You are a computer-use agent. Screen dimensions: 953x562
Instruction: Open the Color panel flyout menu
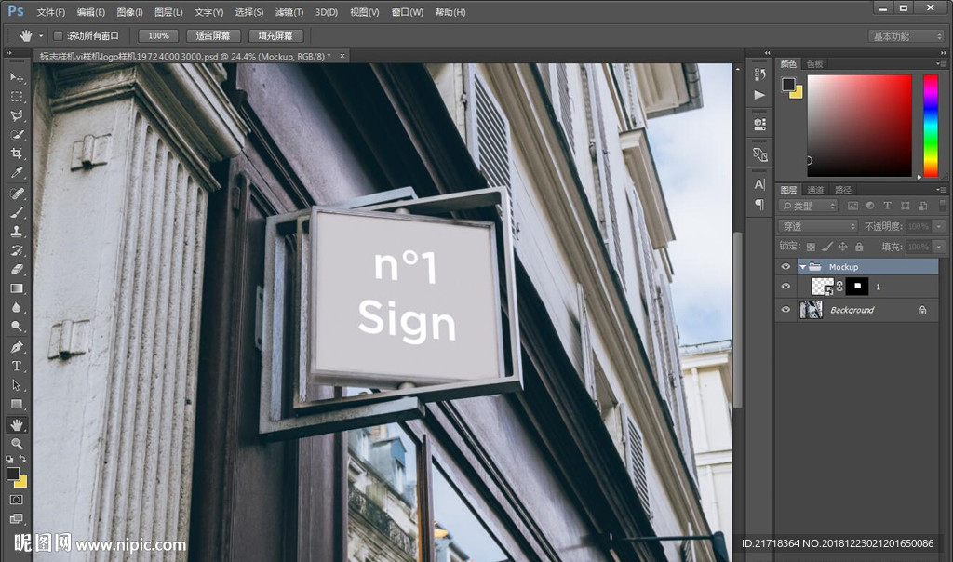pos(942,64)
